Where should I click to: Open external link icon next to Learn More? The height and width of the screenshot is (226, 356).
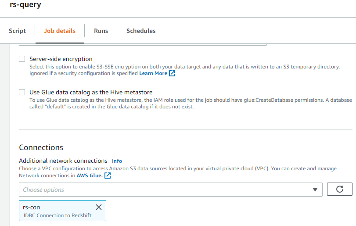172,73
